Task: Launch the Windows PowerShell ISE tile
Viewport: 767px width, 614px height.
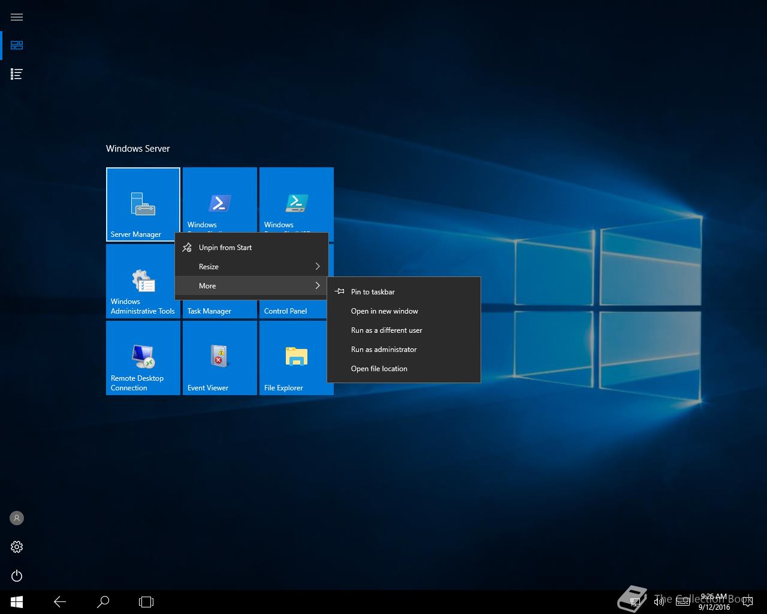Action: tap(297, 200)
